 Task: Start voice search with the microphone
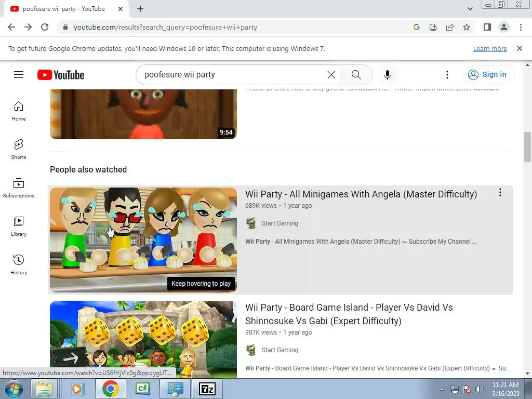pyautogui.click(x=388, y=75)
